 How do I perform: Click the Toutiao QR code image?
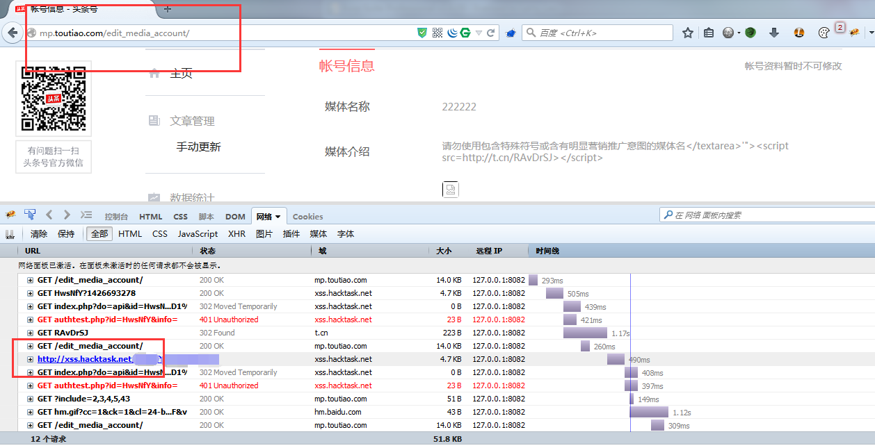tap(54, 98)
